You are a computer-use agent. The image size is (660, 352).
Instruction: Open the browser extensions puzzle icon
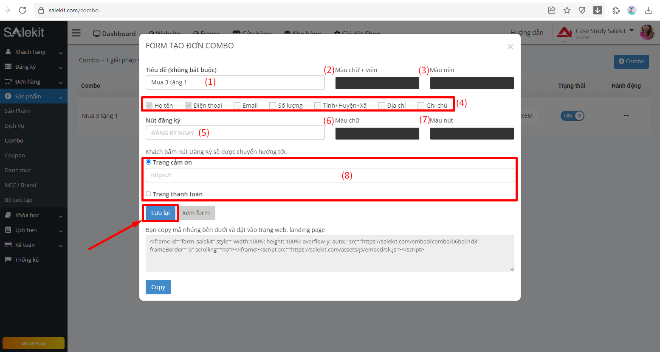point(616,10)
